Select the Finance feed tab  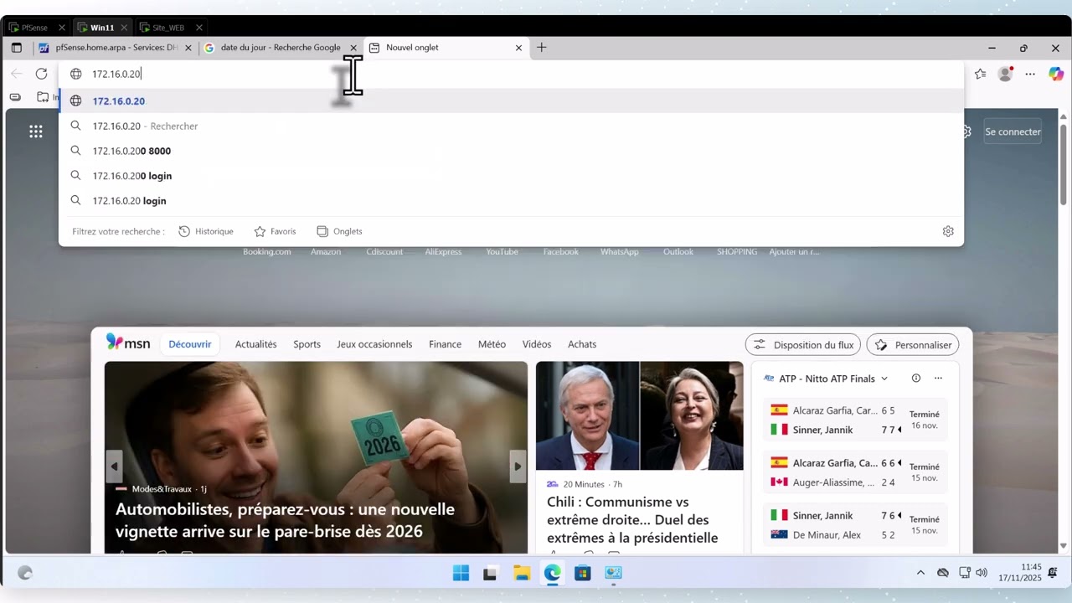pyautogui.click(x=445, y=344)
